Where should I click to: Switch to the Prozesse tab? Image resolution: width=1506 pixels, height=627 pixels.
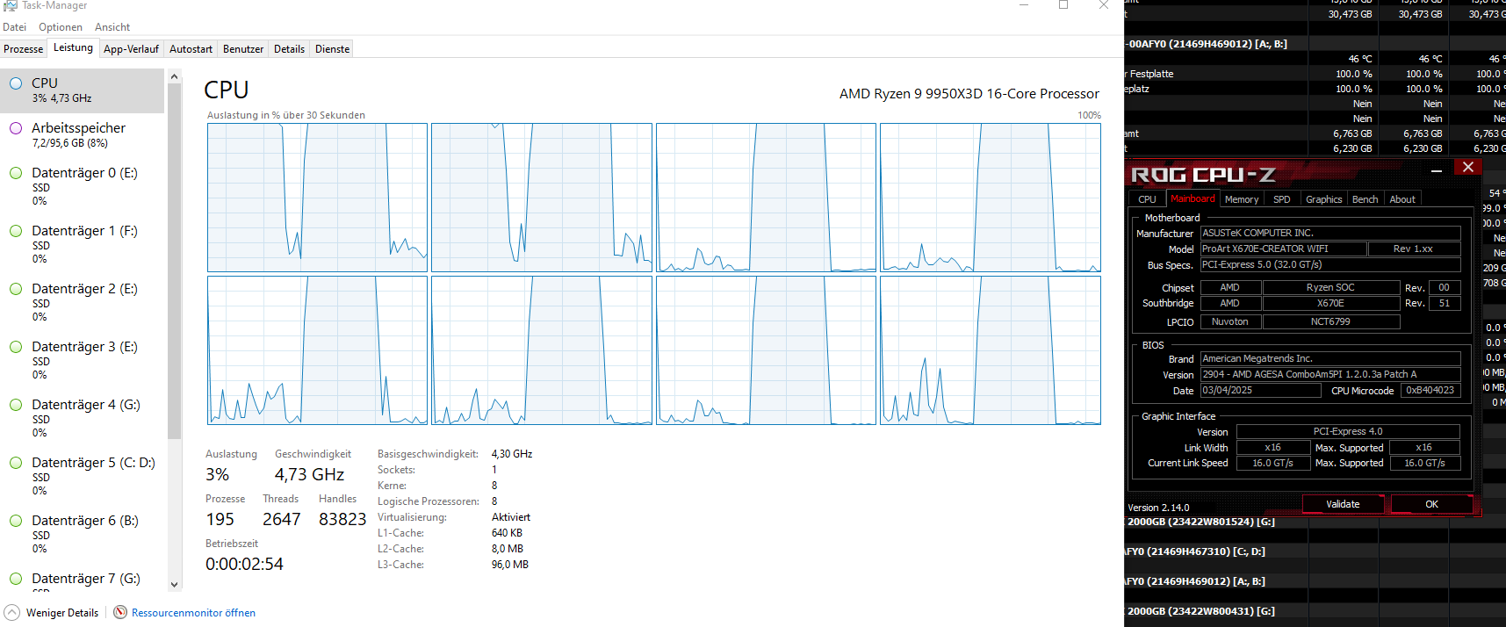pyautogui.click(x=24, y=49)
